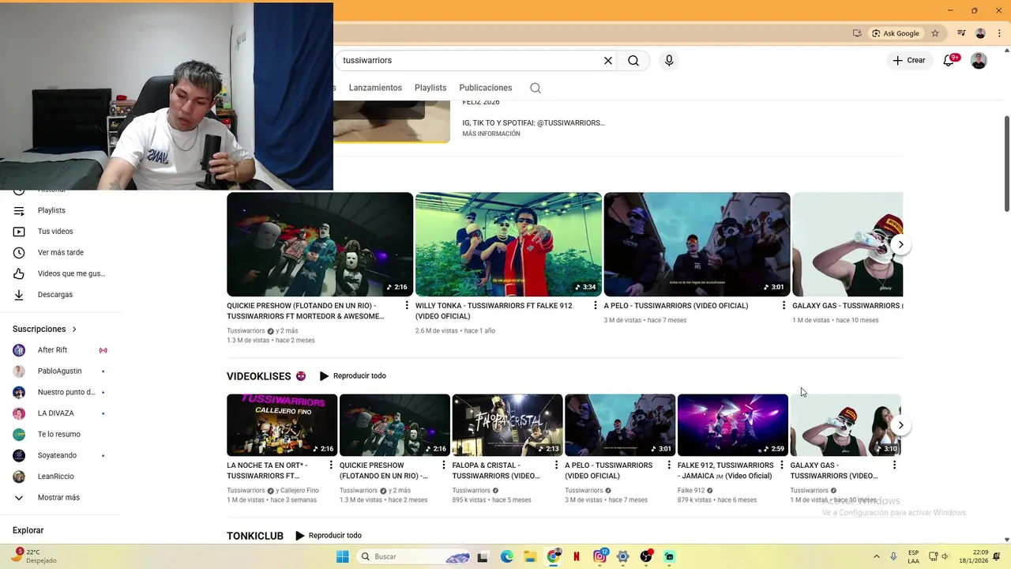Viewport: 1011px width, 569px height.
Task: Click the Ask Google button in address bar
Action: tap(896, 33)
